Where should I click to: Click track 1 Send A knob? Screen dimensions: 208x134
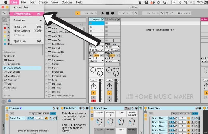pyautogui.click(x=93, y=70)
